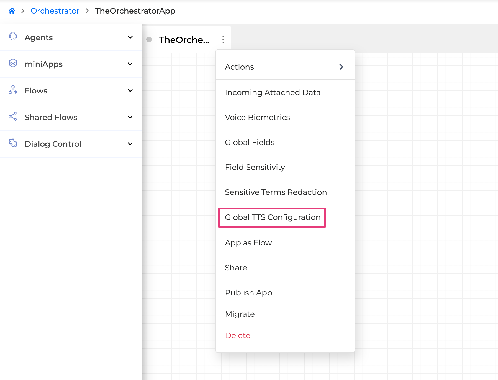Expand the Agents section chevron

(x=130, y=37)
